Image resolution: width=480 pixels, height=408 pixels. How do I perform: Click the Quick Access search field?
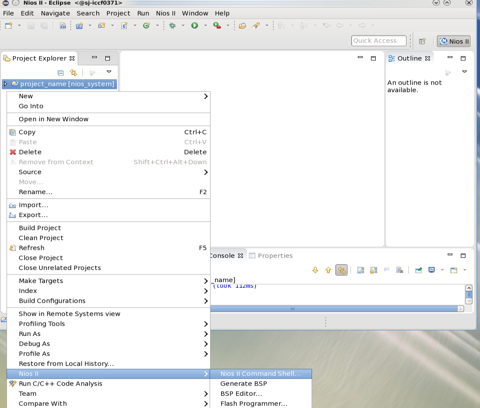pyautogui.click(x=378, y=41)
